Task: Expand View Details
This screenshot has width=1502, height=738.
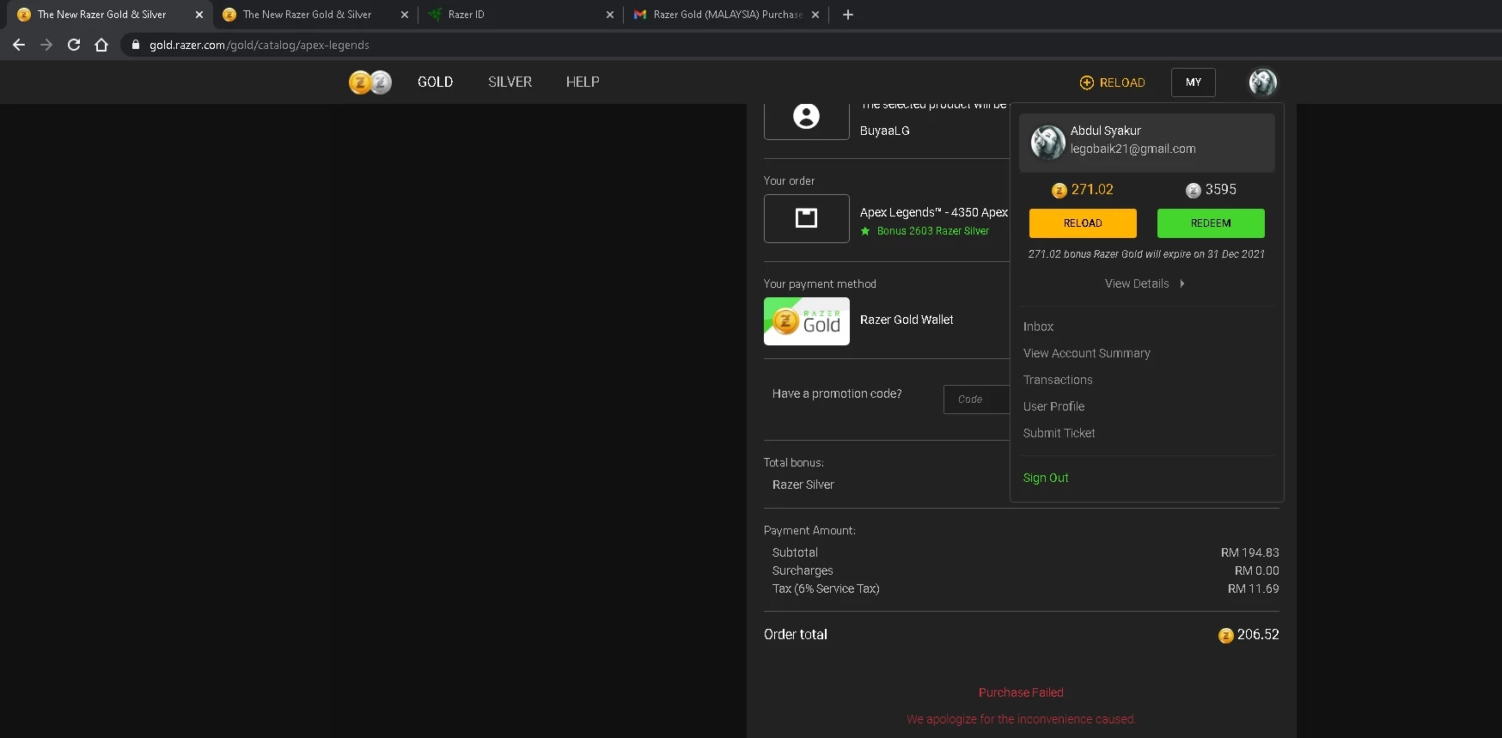Action: (1145, 284)
